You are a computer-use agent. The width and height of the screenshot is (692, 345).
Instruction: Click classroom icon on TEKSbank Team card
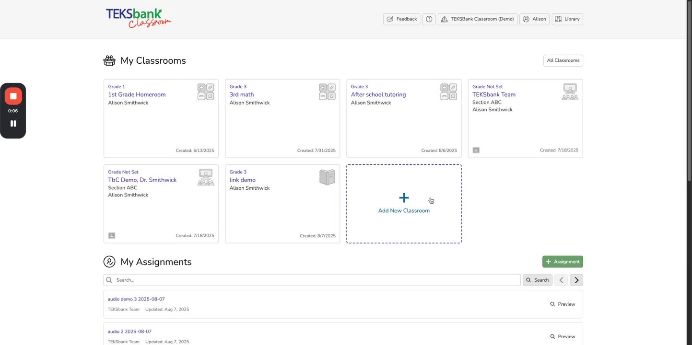coord(570,92)
